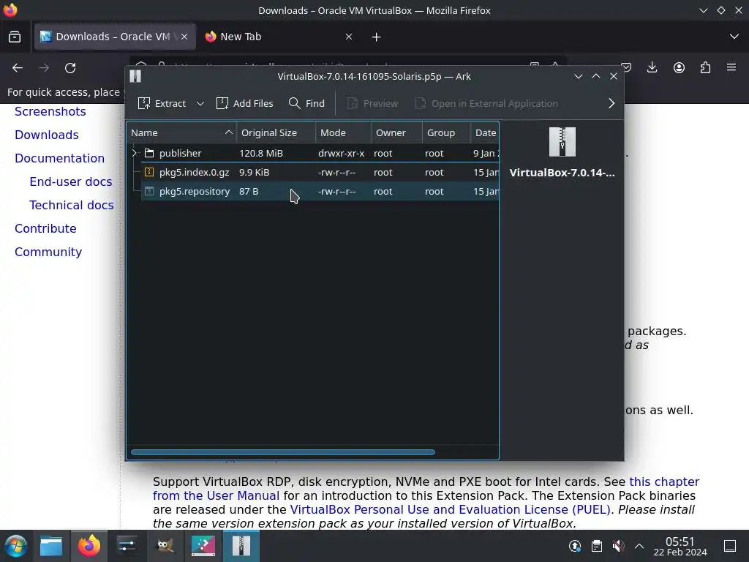Open the Extract dropdown arrow
The height and width of the screenshot is (562, 749).
tap(200, 103)
